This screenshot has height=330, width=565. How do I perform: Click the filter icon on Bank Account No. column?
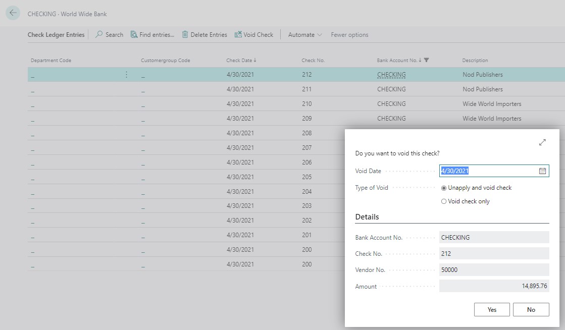(x=427, y=60)
